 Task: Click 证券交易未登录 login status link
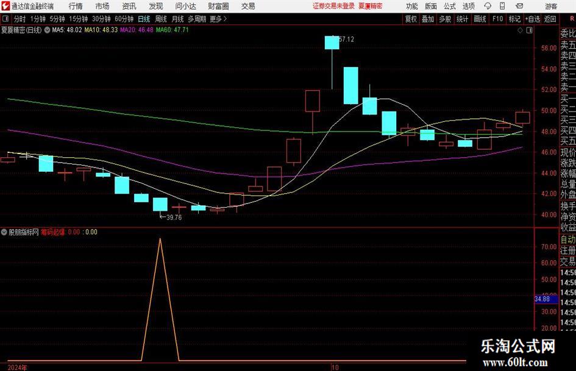click(333, 6)
